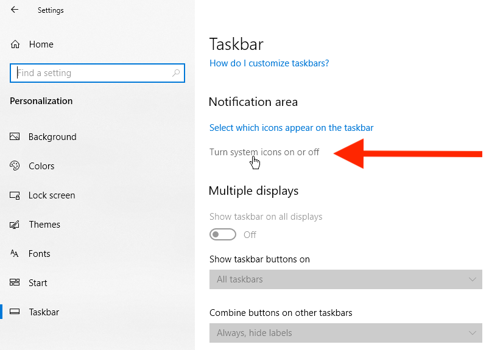The image size is (503, 350).
Task: Click the Taskbar sidebar icon
Action: pyautogui.click(x=15, y=312)
